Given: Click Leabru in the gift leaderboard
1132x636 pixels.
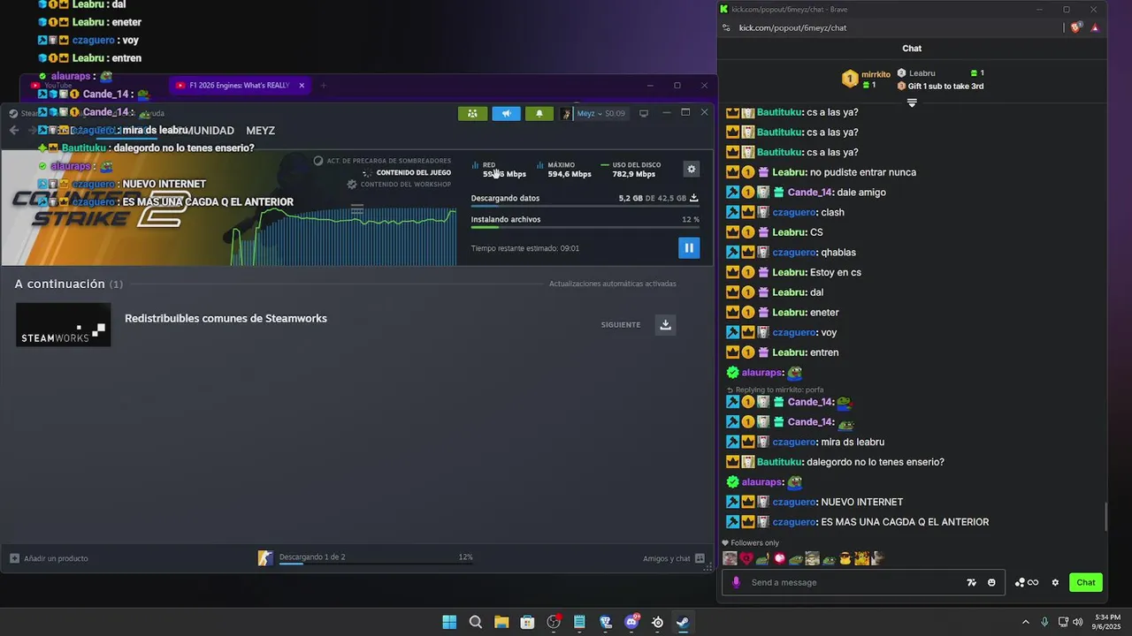Looking at the screenshot, I should pyautogui.click(x=922, y=73).
